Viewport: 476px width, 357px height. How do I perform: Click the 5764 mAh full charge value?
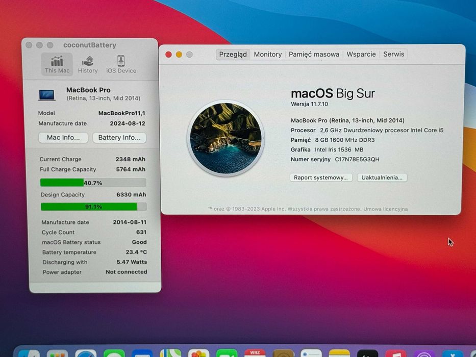click(x=131, y=169)
